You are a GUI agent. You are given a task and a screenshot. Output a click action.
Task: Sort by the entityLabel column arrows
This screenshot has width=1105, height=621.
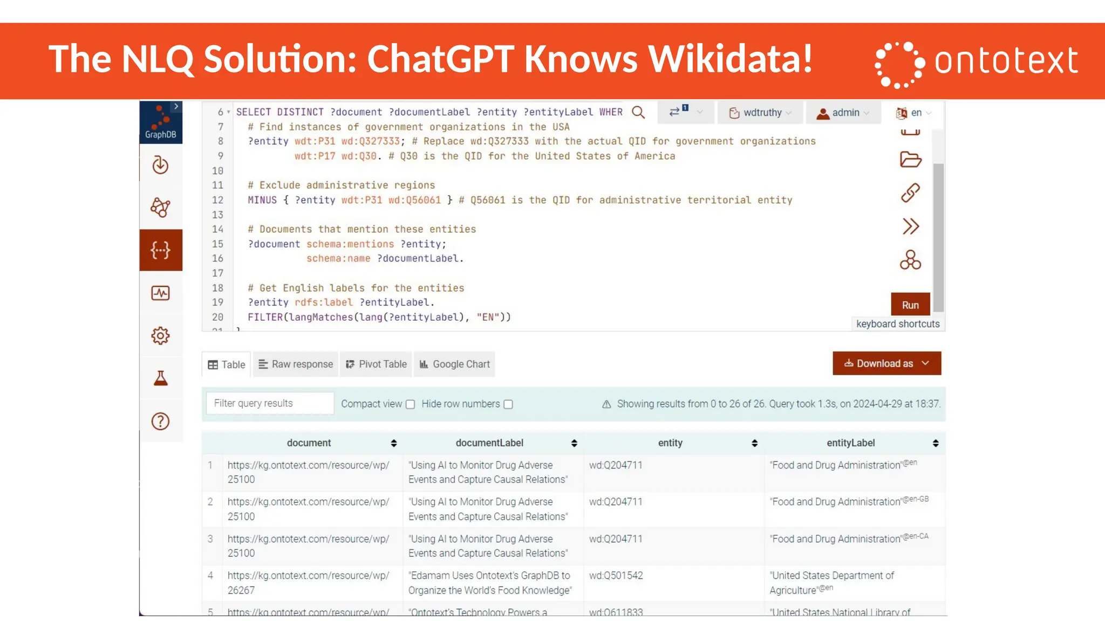(x=936, y=443)
